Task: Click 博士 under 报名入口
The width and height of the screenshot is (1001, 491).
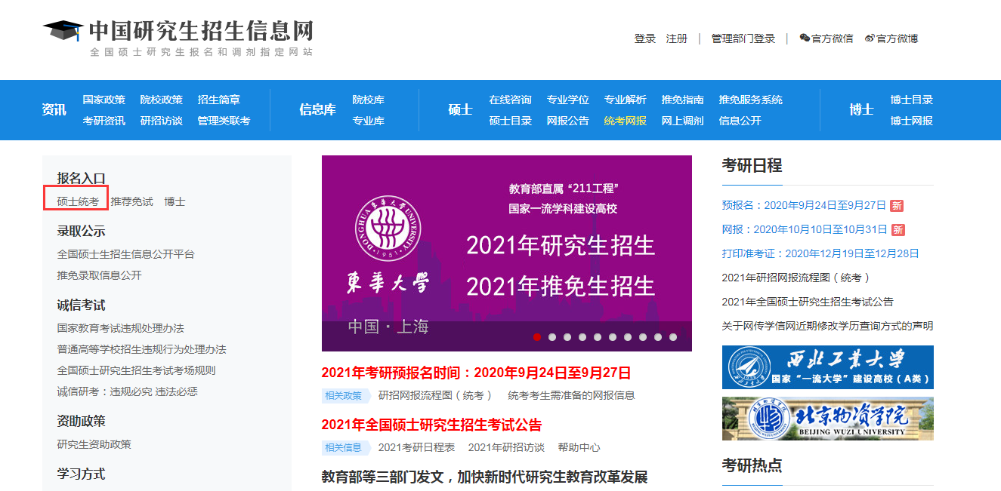Action: (x=175, y=201)
